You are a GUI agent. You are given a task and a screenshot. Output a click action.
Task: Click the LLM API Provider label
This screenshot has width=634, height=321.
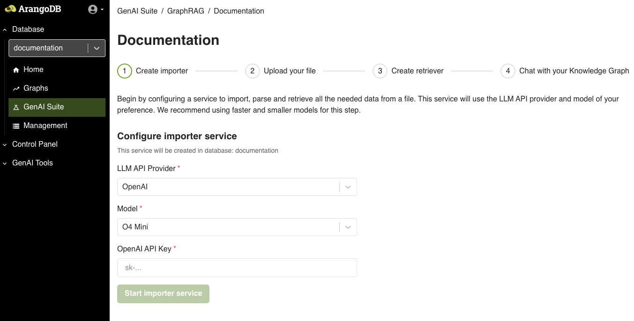pos(146,169)
